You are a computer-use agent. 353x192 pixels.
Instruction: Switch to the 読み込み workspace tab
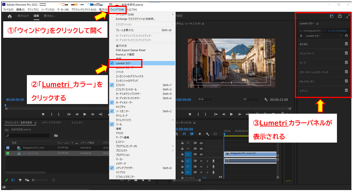coord(23,16)
